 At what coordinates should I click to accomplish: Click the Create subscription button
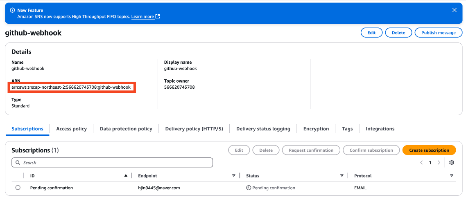(x=429, y=150)
